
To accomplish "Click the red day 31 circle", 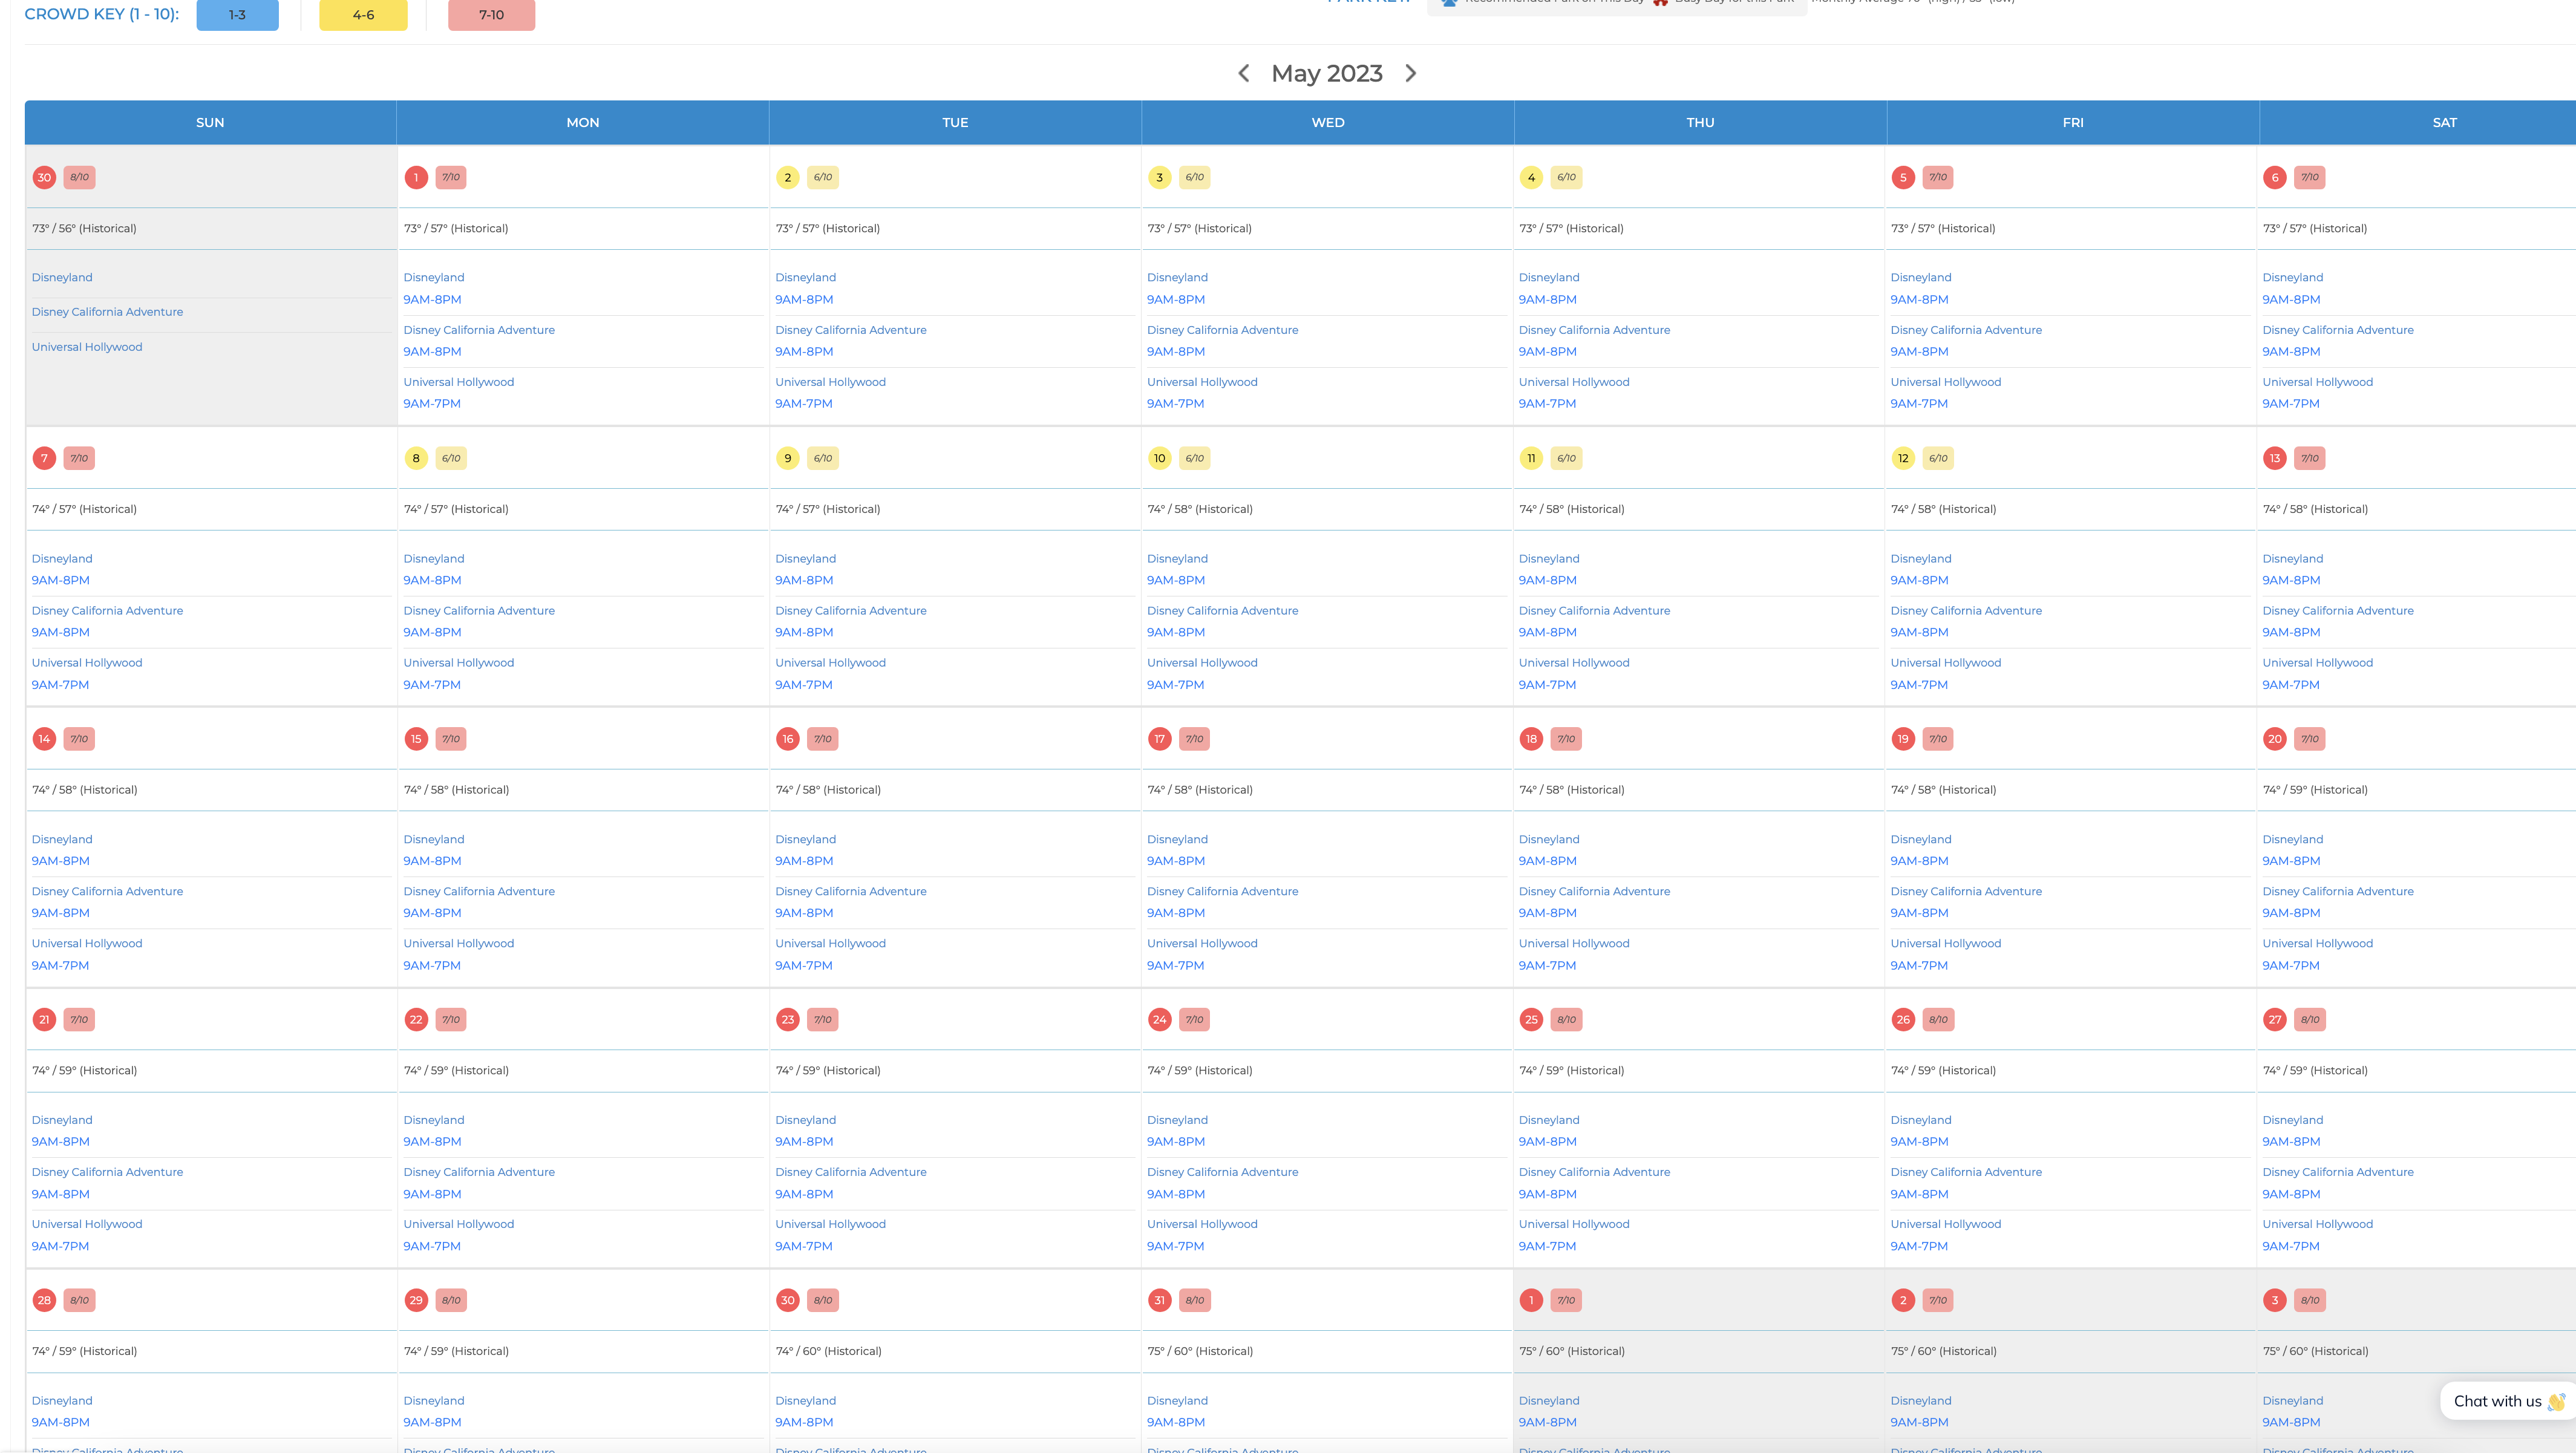I will (x=1160, y=1300).
